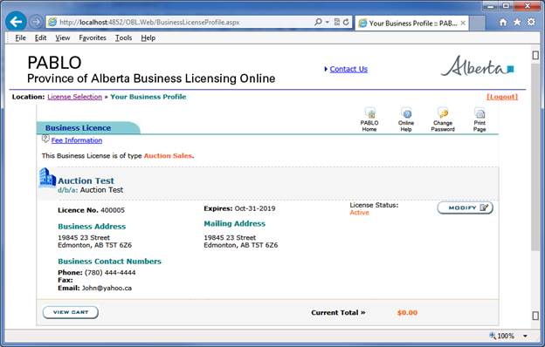The width and height of the screenshot is (545, 347).
Task: Click the vertical scrollbar up arrow
Action: point(535,55)
